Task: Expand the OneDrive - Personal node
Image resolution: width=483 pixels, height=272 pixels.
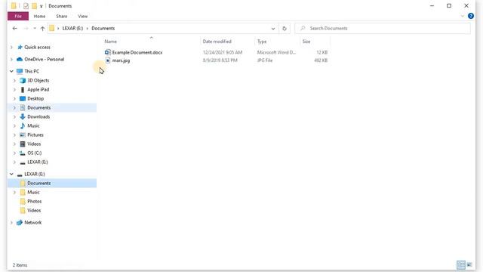Action: [x=12, y=59]
